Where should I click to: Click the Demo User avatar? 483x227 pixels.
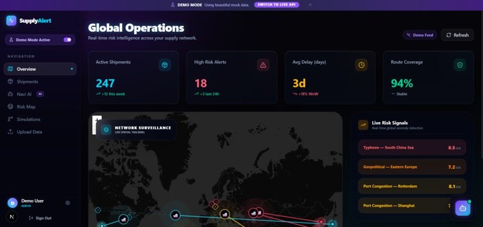[x=13, y=202]
